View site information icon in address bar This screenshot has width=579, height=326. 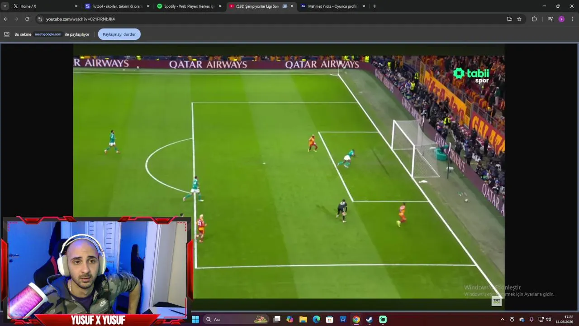tap(40, 19)
